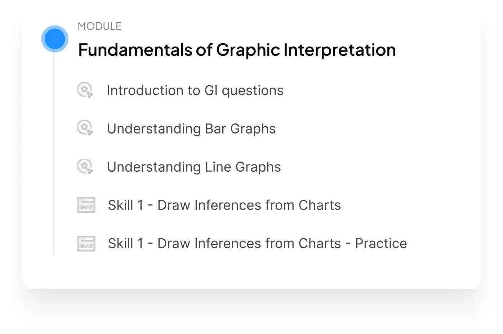Click the MODULE label above the title
This screenshot has height=334, width=503.
(x=100, y=26)
